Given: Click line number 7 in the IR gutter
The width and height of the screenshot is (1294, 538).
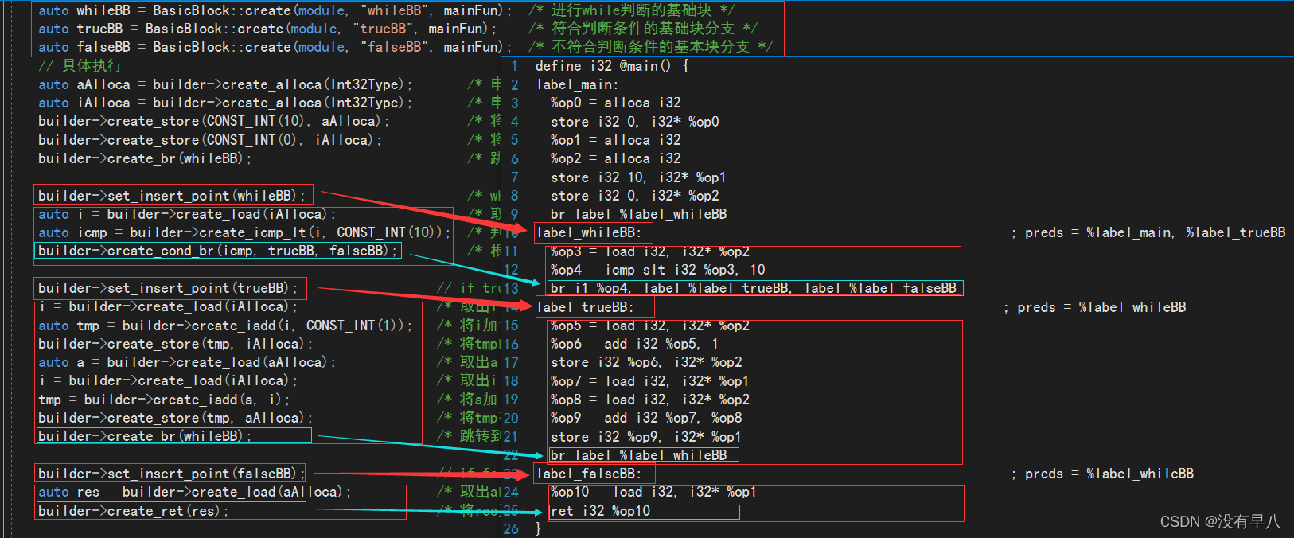Looking at the screenshot, I should [514, 177].
